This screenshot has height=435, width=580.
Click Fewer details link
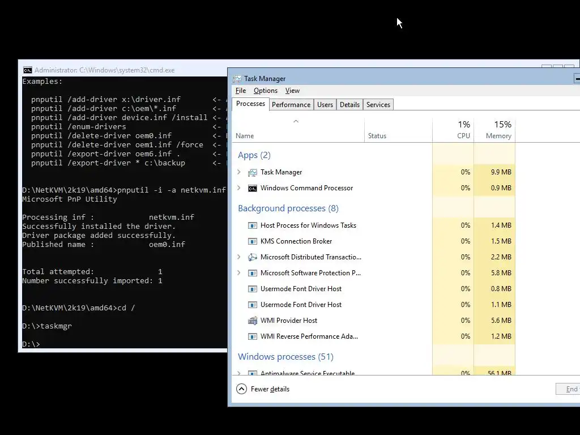tap(270, 389)
